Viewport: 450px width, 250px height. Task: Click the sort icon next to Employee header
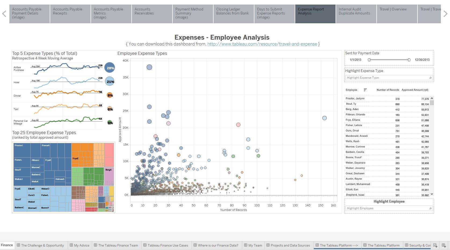coord(365,90)
